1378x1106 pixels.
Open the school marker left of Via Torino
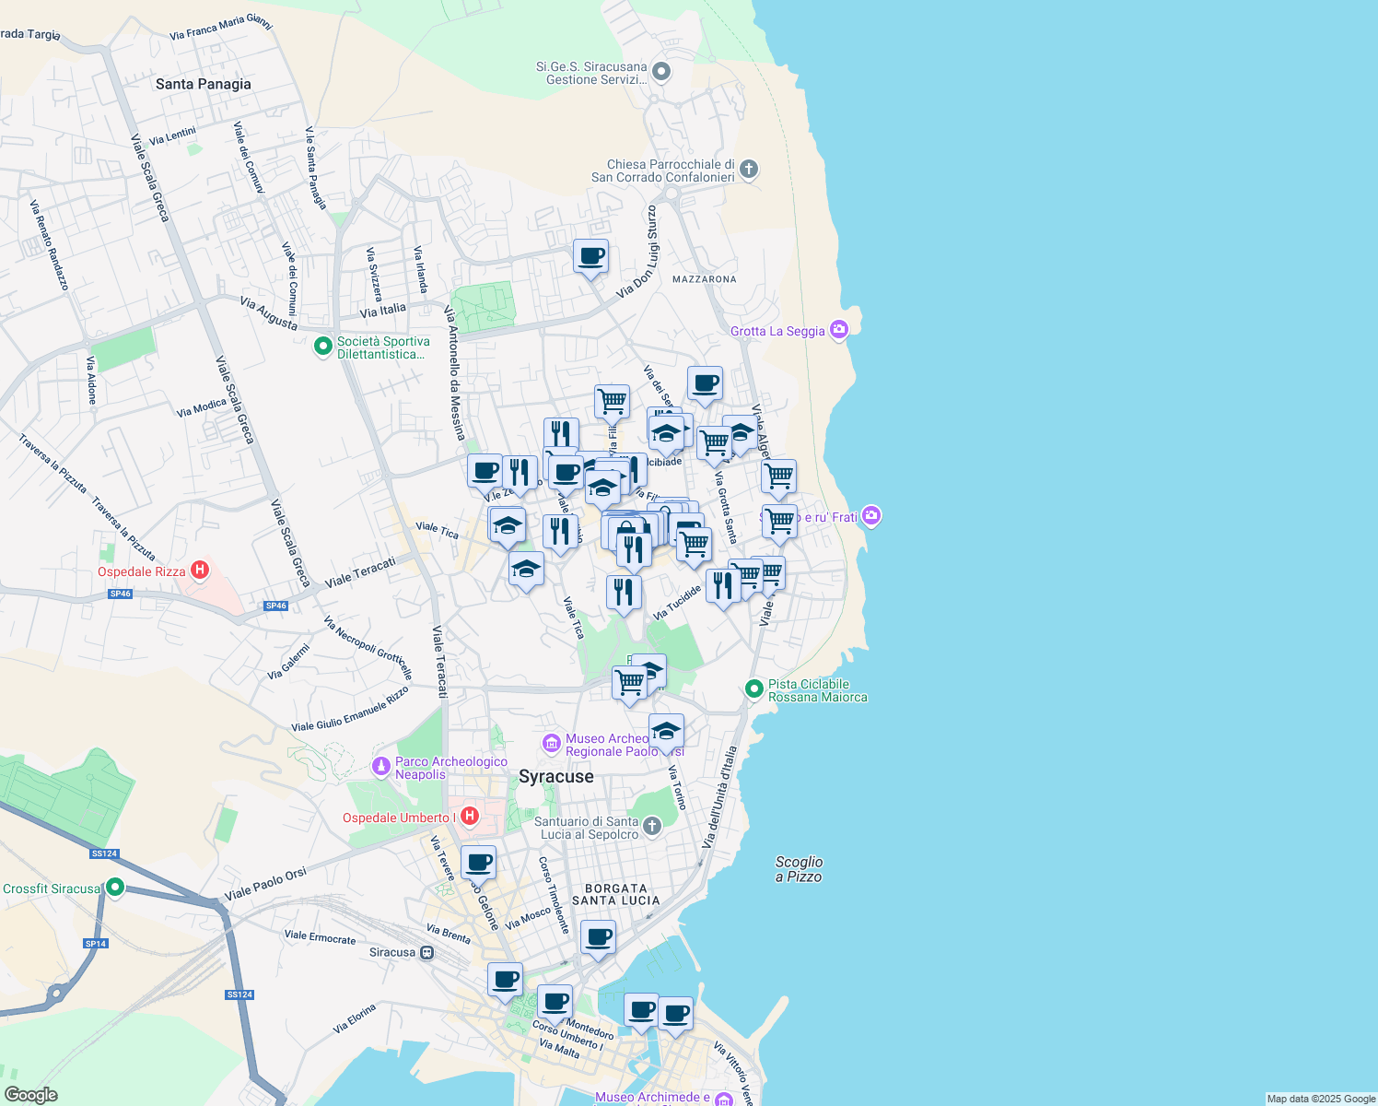(666, 733)
